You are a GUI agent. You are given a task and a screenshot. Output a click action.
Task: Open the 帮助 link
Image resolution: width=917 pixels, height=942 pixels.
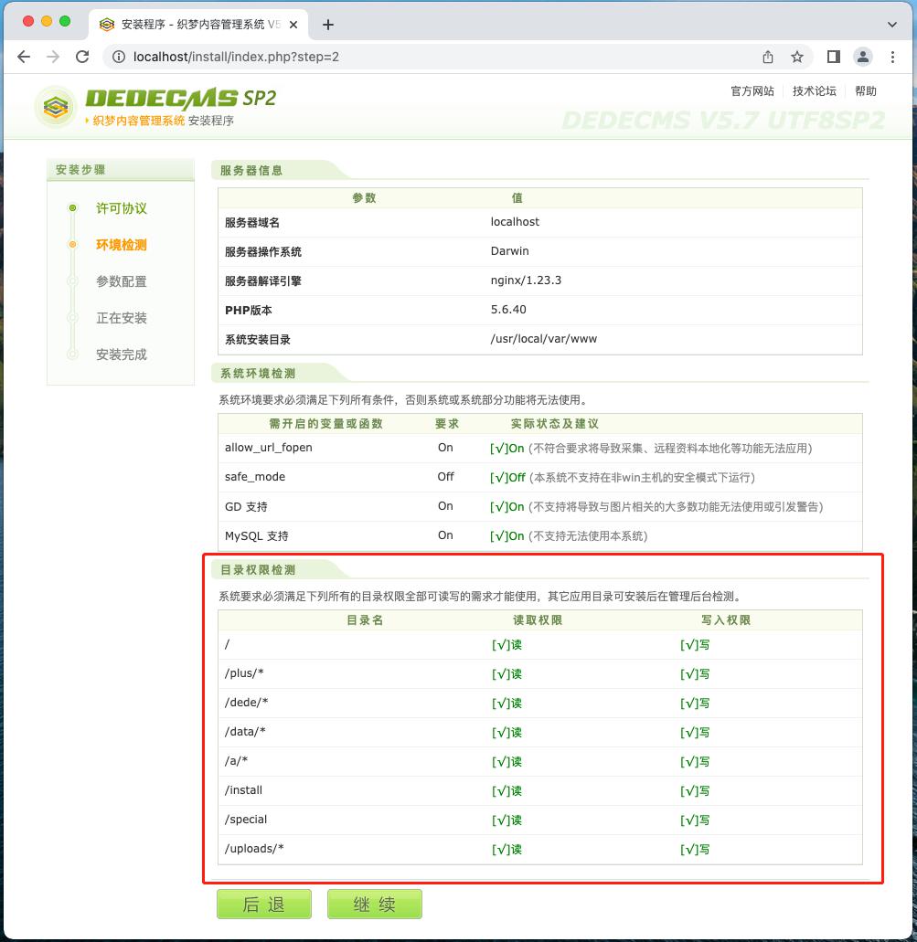coord(865,90)
